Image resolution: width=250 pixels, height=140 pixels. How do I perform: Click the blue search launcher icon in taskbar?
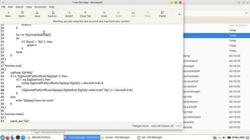pos(23,137)
